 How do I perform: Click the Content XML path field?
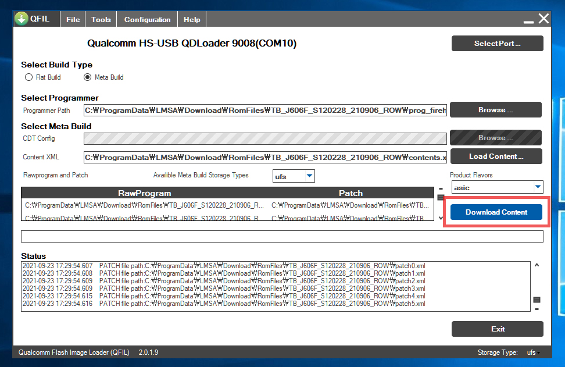point(265,157)
